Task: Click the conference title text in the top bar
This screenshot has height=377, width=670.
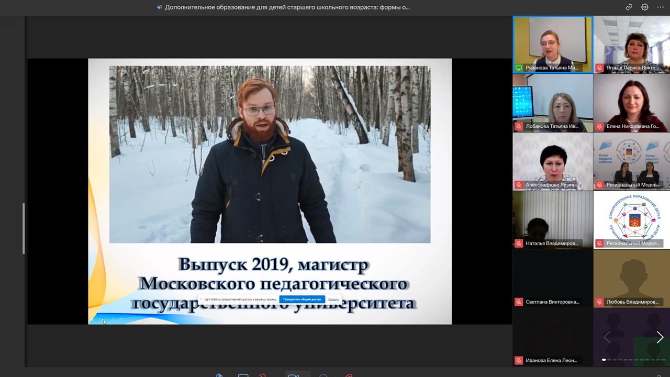Action: point(287,7)
